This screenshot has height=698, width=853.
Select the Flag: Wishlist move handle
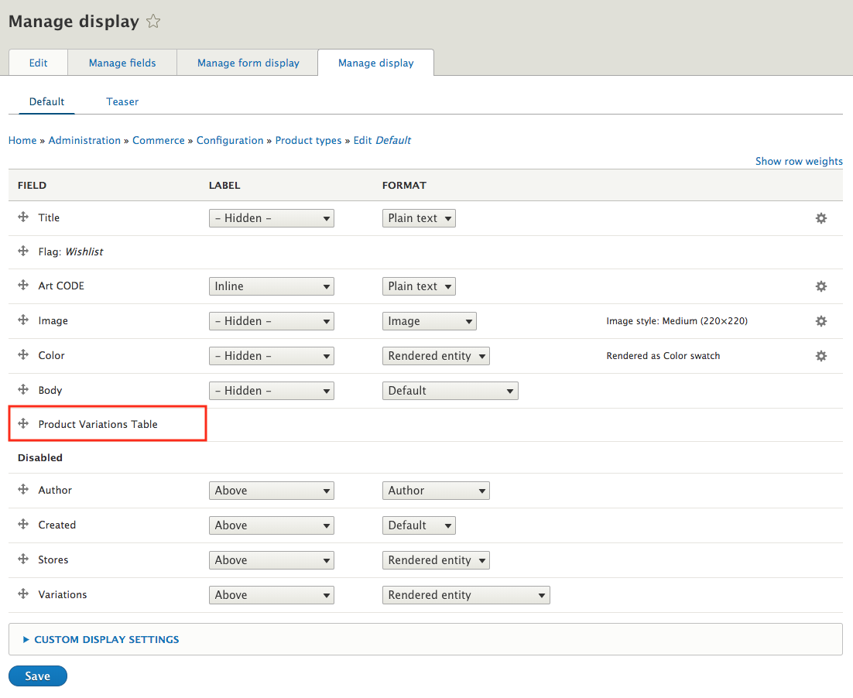[23, 251]
